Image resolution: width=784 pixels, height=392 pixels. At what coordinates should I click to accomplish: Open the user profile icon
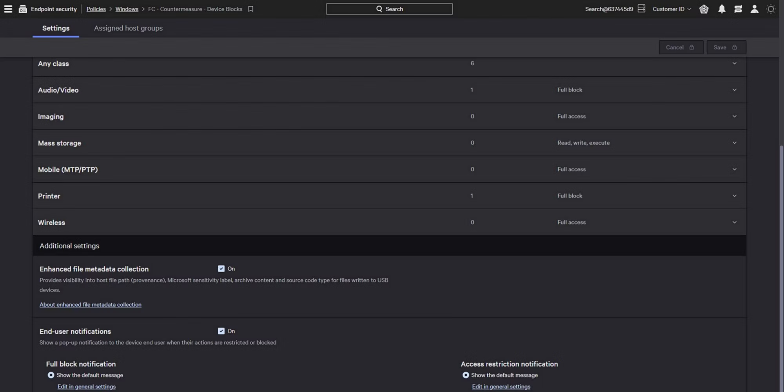(754, 9)
